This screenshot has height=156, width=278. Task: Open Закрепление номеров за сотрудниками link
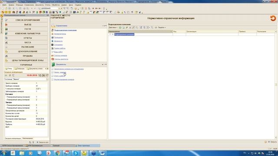coord(69,69)
